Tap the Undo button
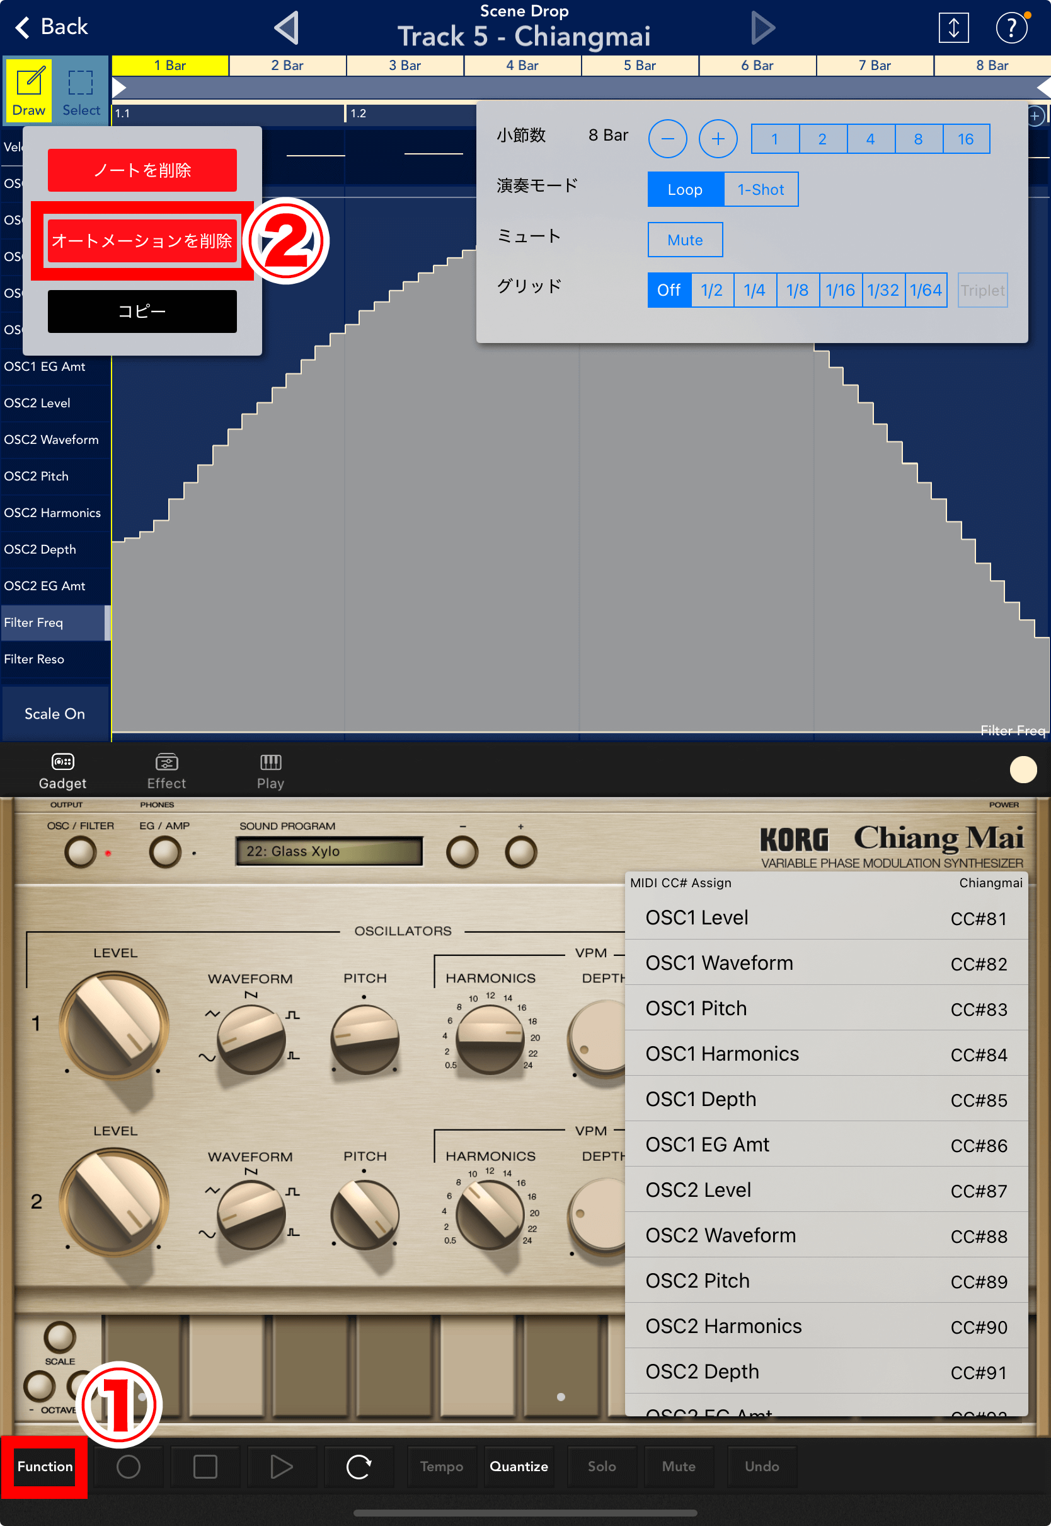Image resolution: width=1051 pixels, height=1526 pixels. (762, 1467)
